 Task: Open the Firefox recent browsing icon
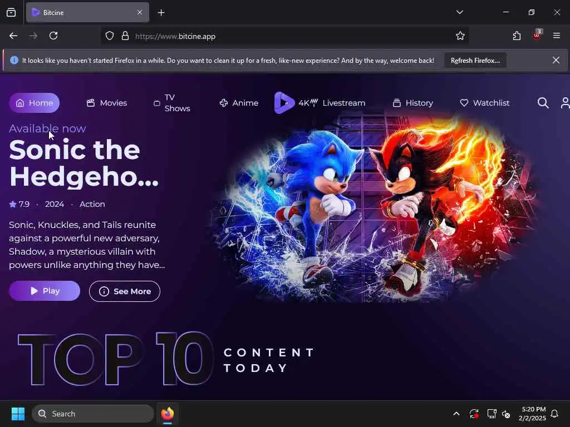(x=11, y=13)
